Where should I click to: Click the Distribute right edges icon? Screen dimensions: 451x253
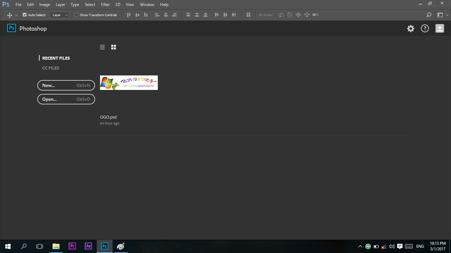(234, 15)
